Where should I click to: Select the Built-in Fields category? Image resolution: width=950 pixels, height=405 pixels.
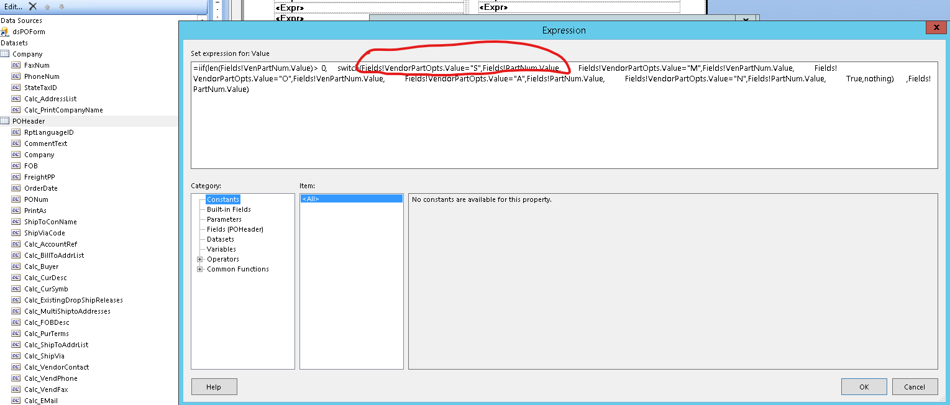(229, 209)
